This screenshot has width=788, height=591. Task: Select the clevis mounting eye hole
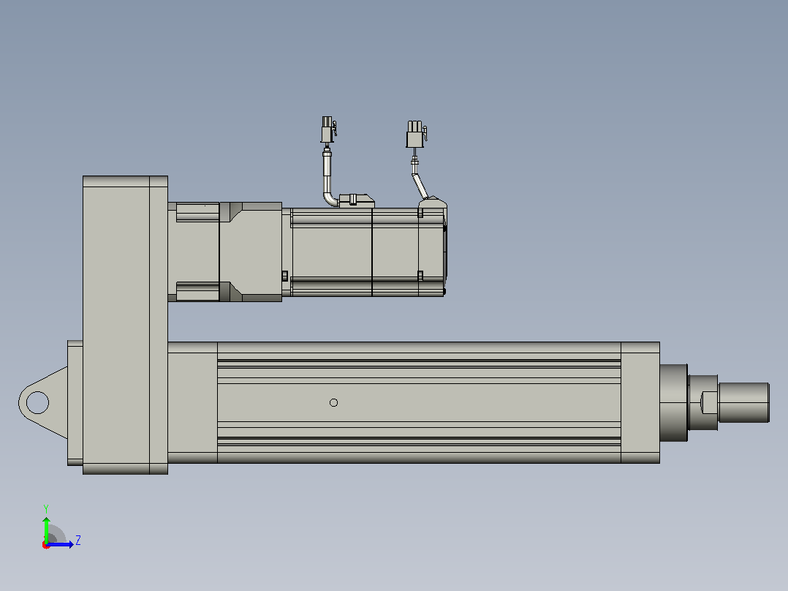[37, 402]
